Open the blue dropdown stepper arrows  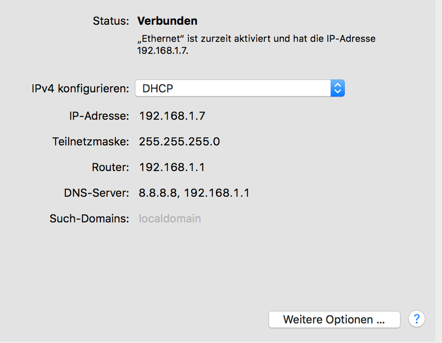click(338, 88)
